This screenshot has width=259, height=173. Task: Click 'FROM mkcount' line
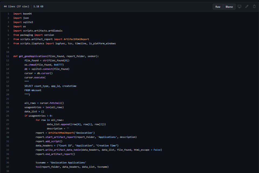[33, 90]
